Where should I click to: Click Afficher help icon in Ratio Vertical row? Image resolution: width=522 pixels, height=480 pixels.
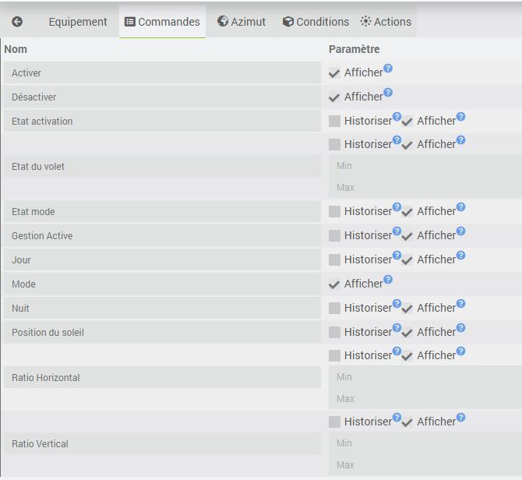[460, 418]
